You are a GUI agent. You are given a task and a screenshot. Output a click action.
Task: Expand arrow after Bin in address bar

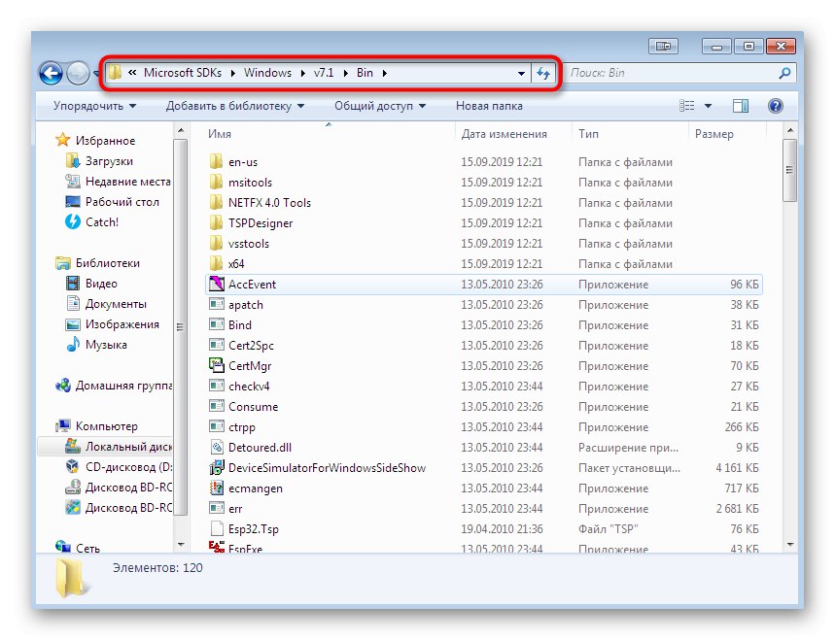point(385,73)
